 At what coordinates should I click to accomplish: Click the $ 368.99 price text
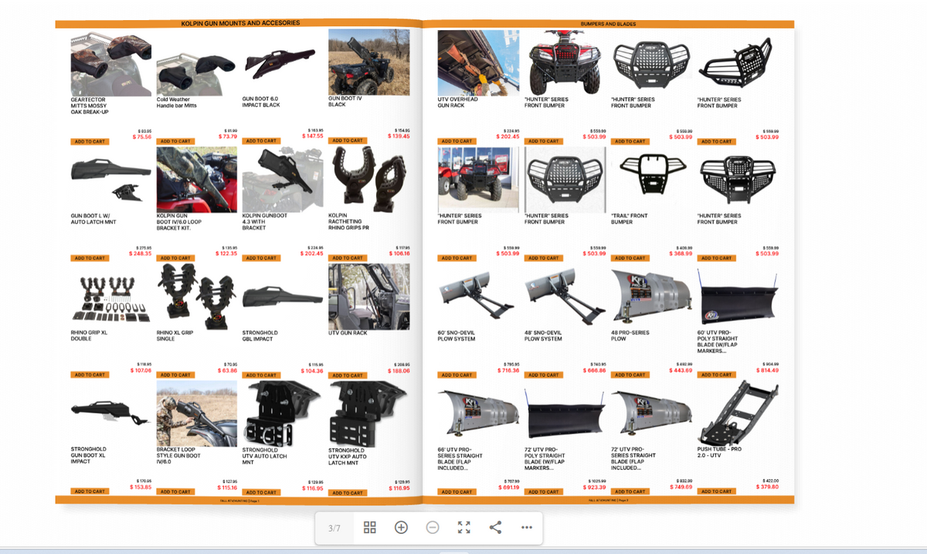coord(681,253)
